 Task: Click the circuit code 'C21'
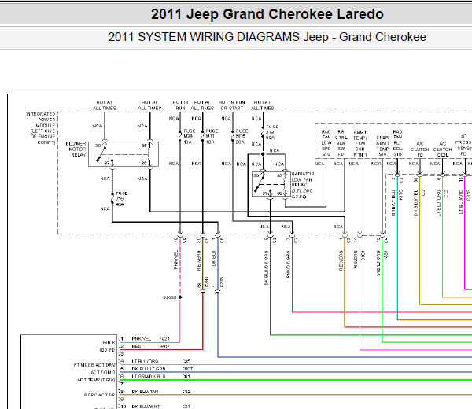pos(186,407)
